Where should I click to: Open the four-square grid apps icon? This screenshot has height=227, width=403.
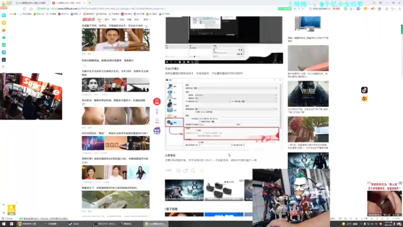(379, 9)
